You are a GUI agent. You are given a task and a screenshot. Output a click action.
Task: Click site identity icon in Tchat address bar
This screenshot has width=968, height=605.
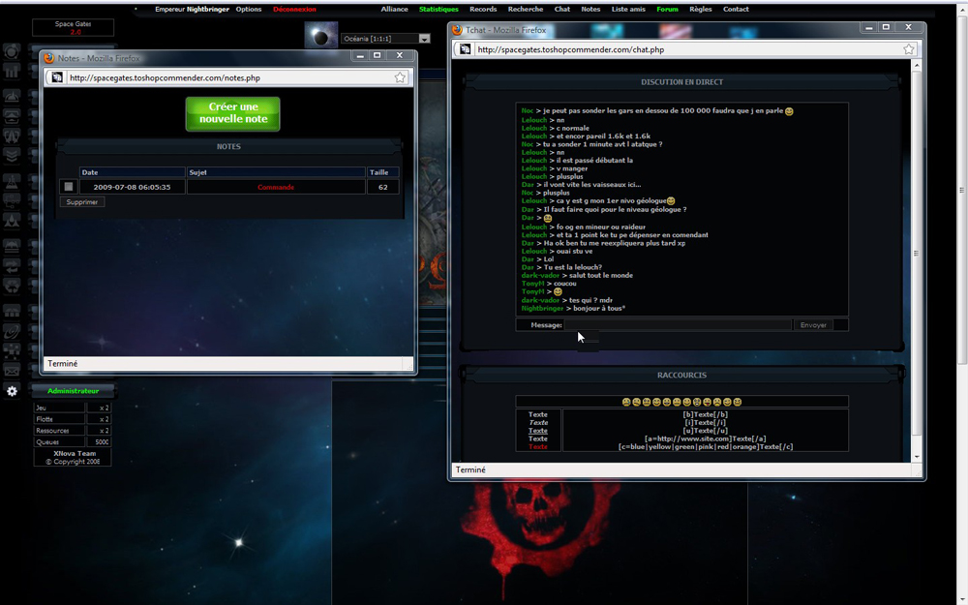tap(466, 49)
